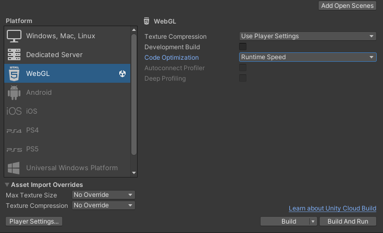Screen dimensions: 383x233
Task: Click the Build And Run button
Action: click(x=348, y=221)
